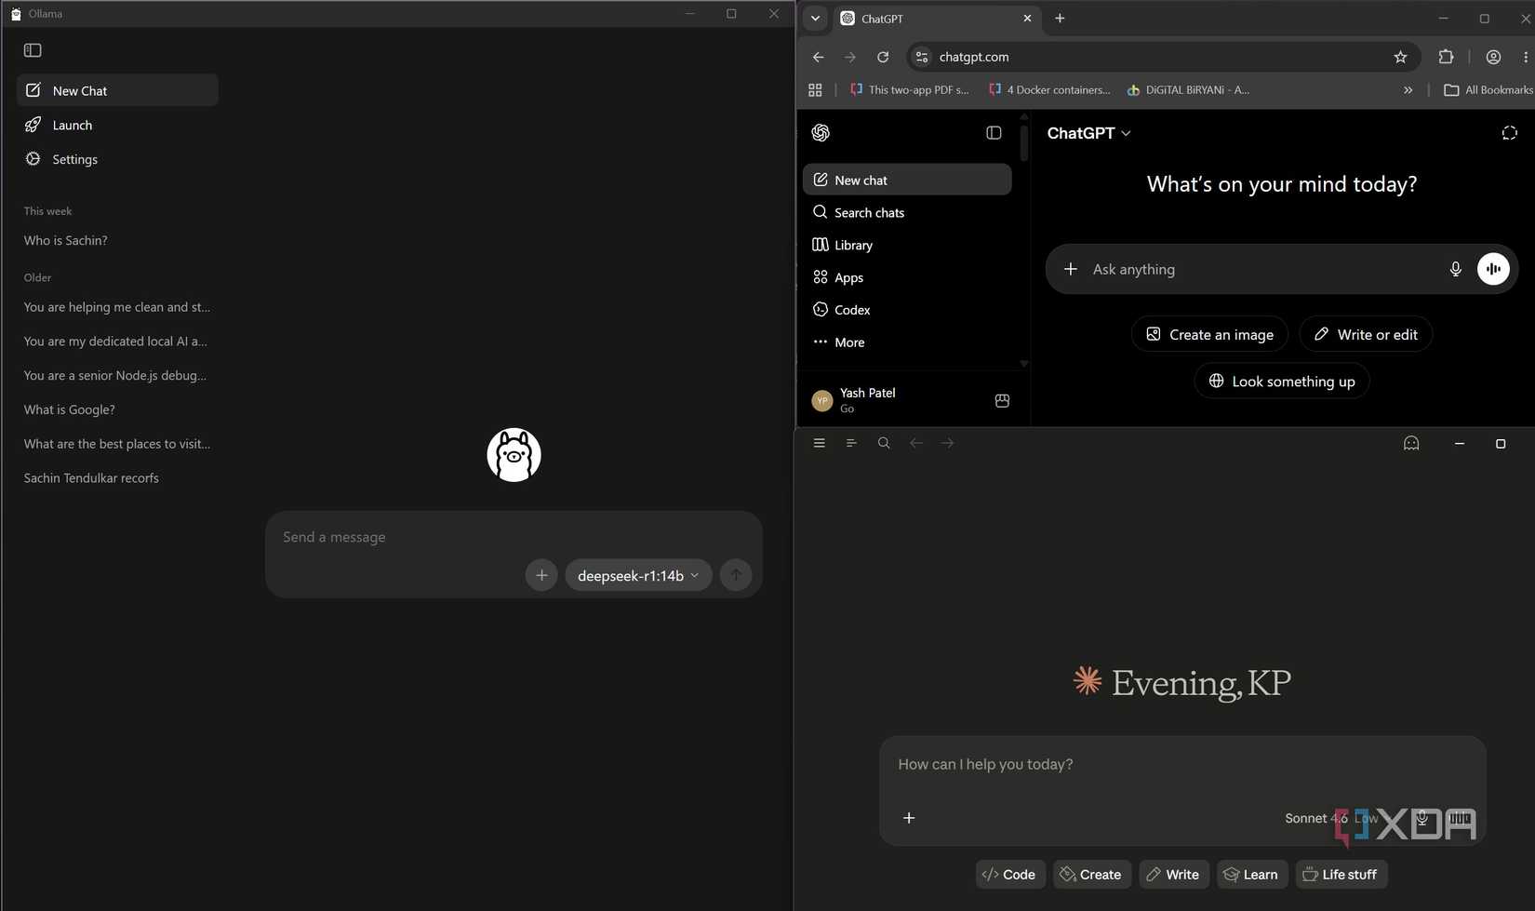Open the Chrome profile icon

point(1493,57)
